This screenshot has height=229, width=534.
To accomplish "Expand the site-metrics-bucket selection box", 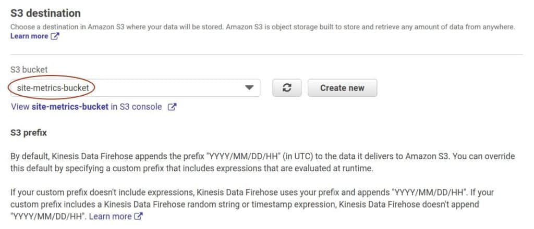I will tap(136, 88).
